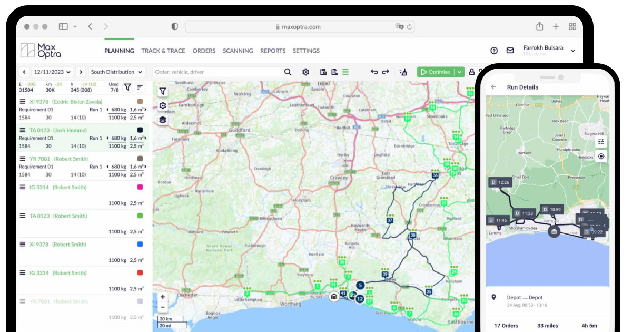The width and height of the screenshot is (632, 332).
Task: Select stop marker 37 on main map
Action: point(390,221)
